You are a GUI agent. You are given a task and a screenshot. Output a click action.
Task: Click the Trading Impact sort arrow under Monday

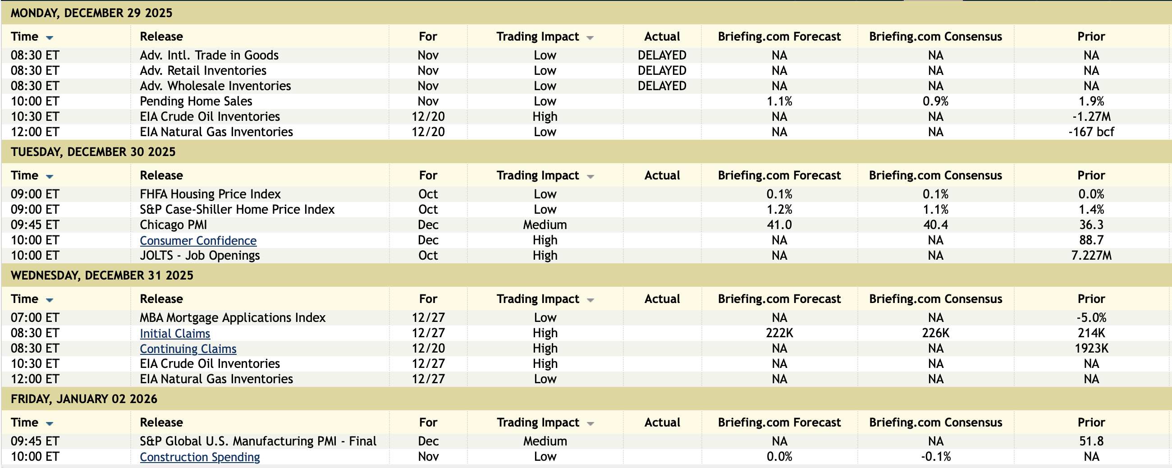click(590, 38)
